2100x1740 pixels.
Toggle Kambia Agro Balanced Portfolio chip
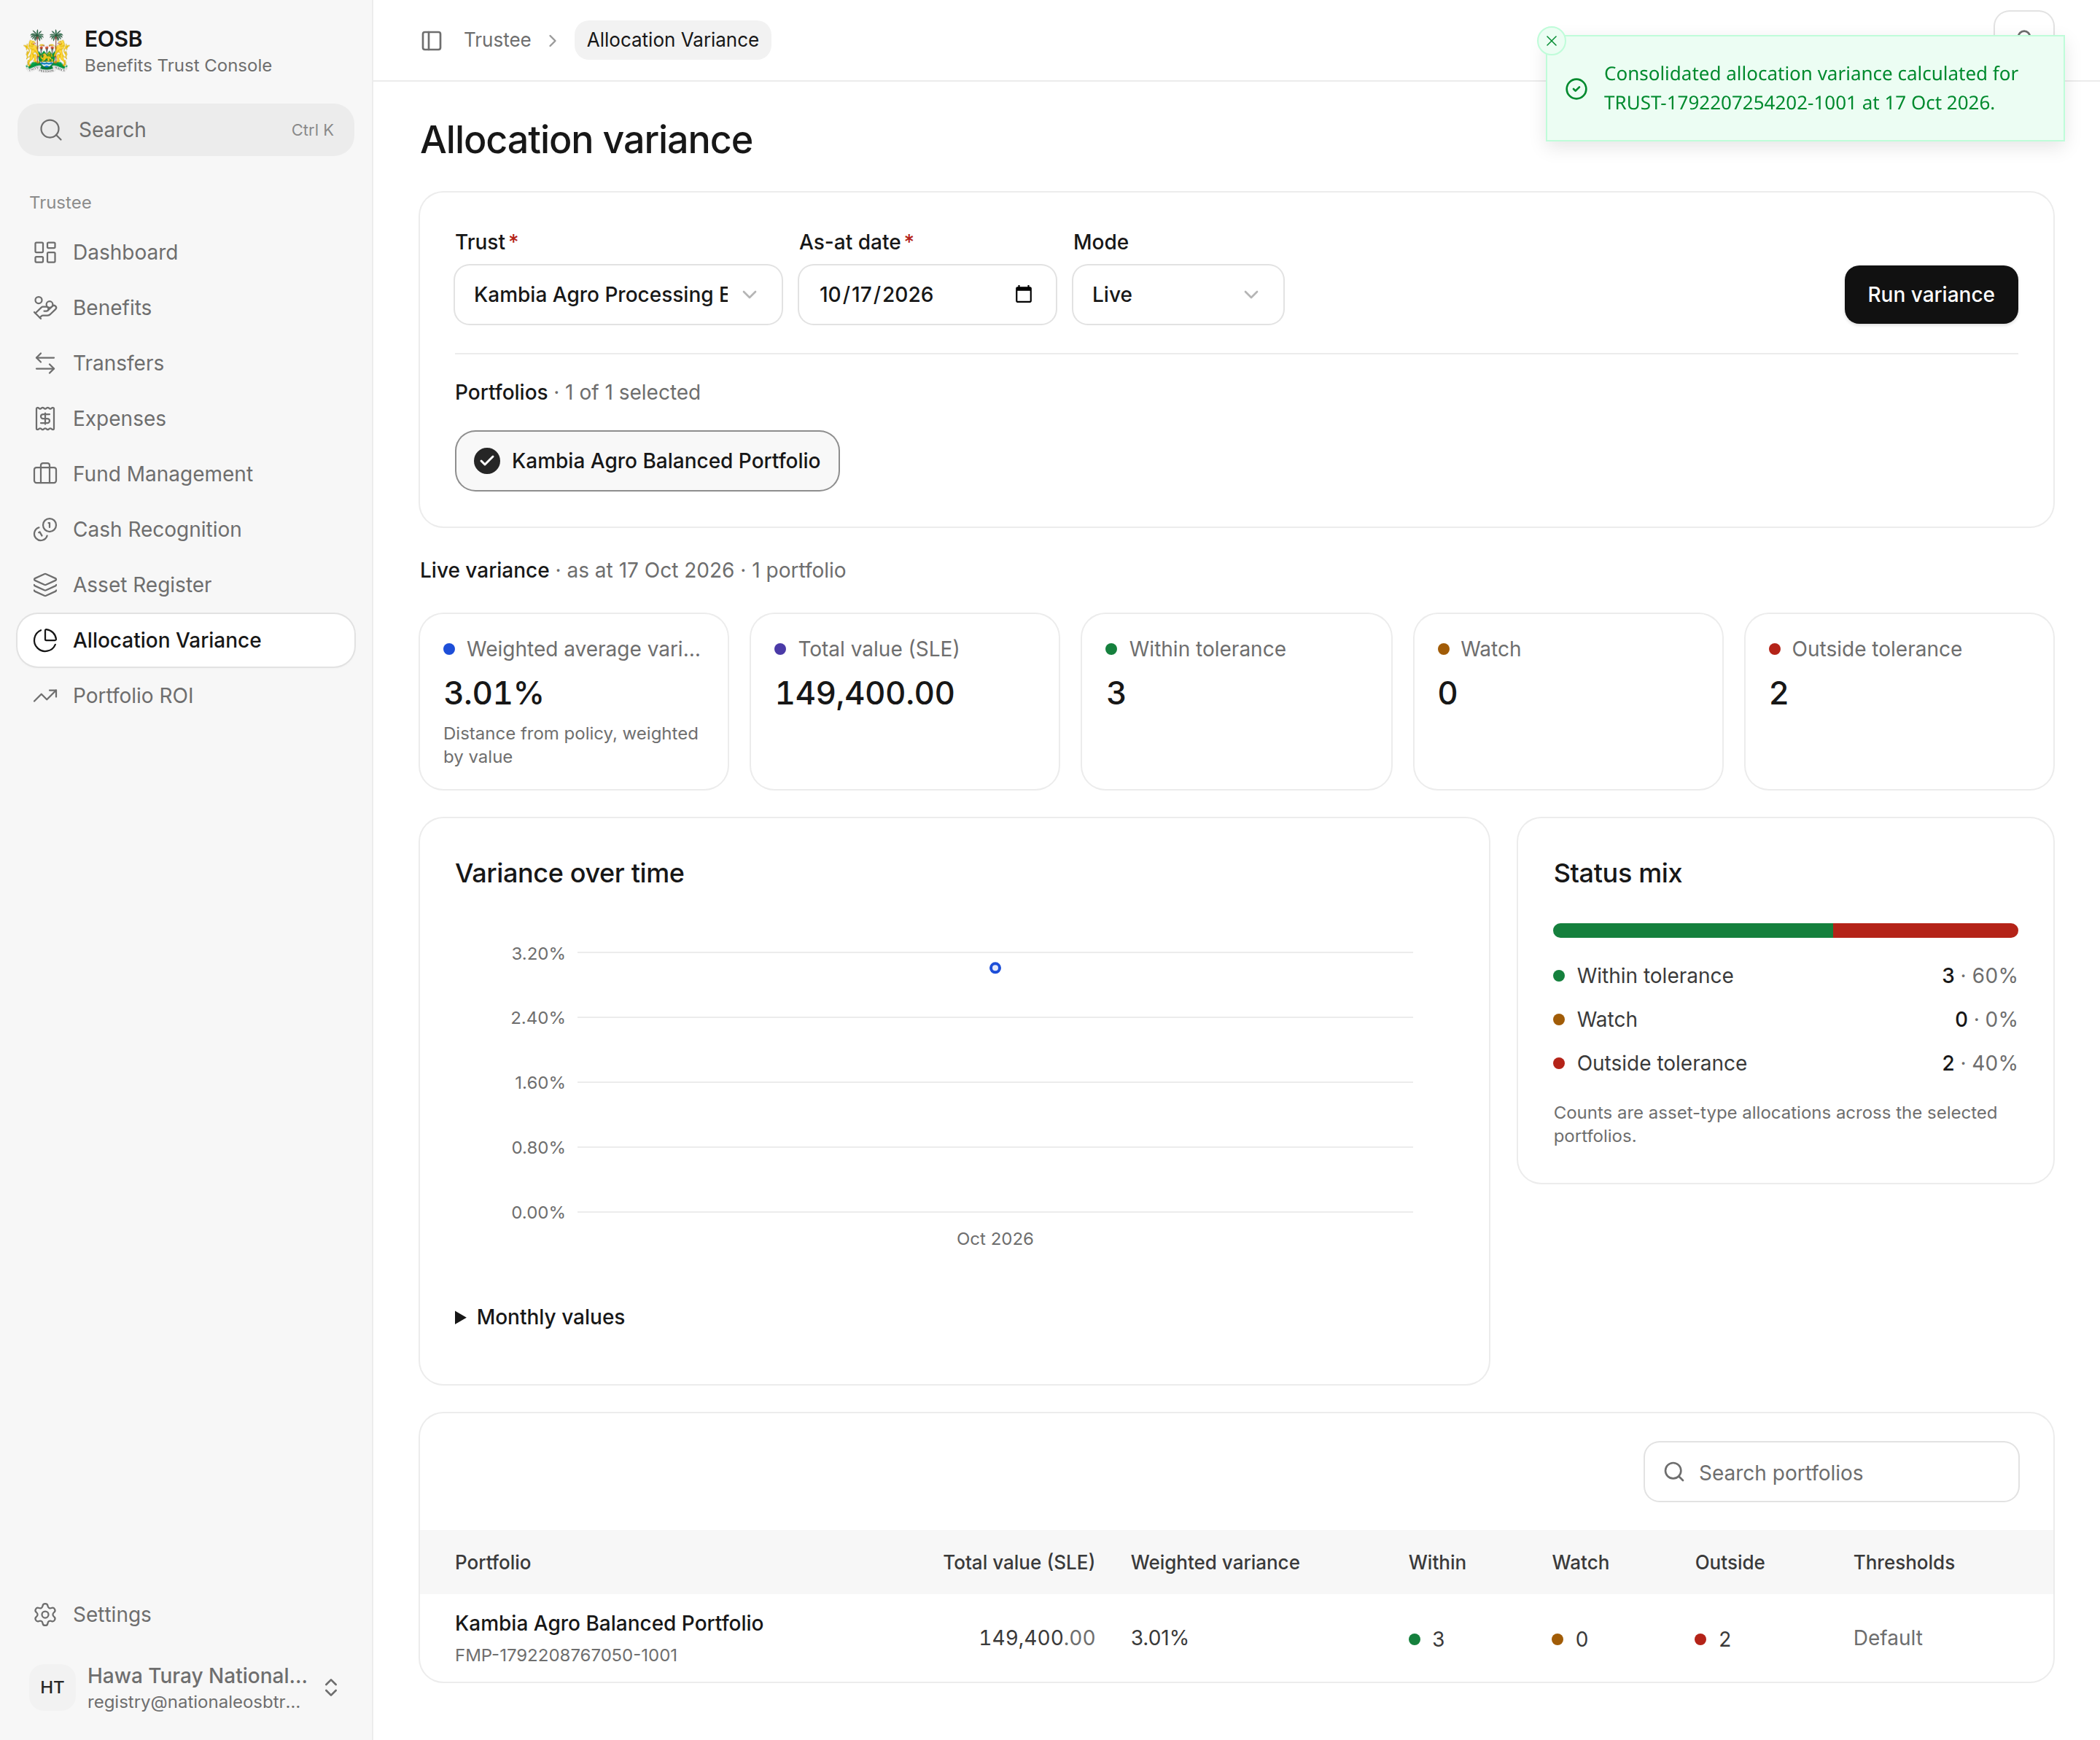coord(647,461)
